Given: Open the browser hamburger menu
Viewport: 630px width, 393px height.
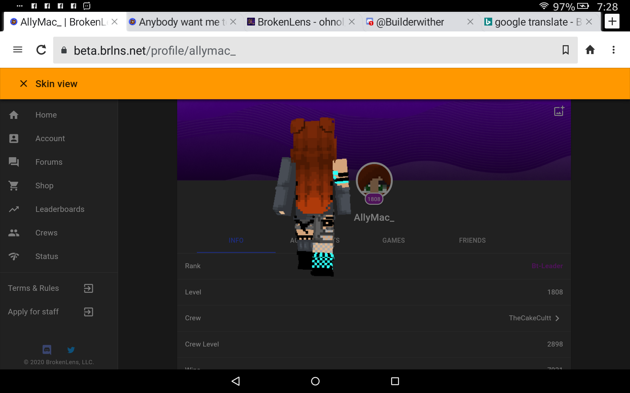Looking at the screenshot, I should 18,50.
